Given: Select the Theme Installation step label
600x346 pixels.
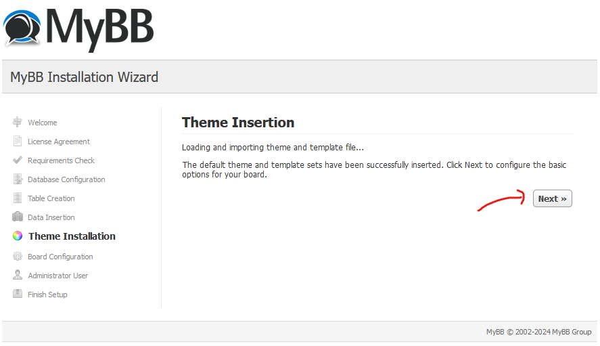Looking at the screenshot, I should tap(72, 236).
